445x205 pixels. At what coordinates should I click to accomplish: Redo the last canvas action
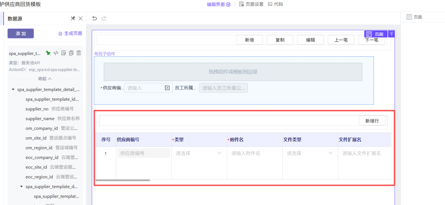[104, 18]
